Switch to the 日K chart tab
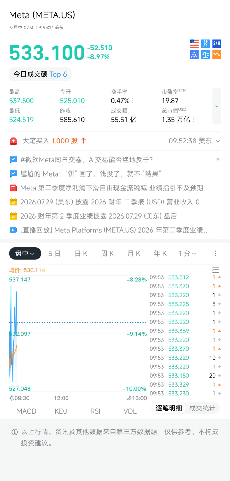Viewport: 230px width, 481px height. [x=81, y=254]
